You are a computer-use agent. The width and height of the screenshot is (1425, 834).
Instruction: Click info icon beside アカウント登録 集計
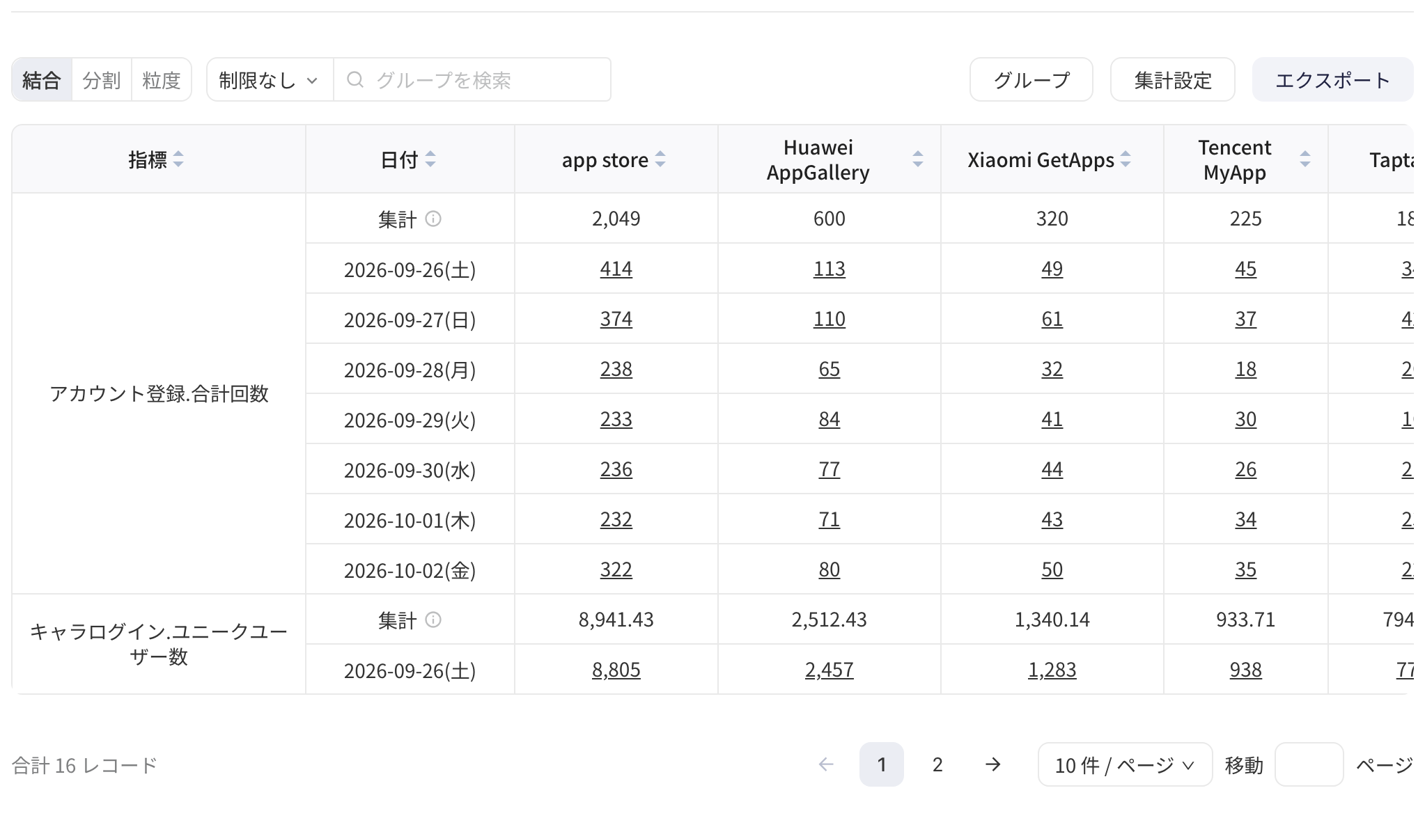[433, 219]
